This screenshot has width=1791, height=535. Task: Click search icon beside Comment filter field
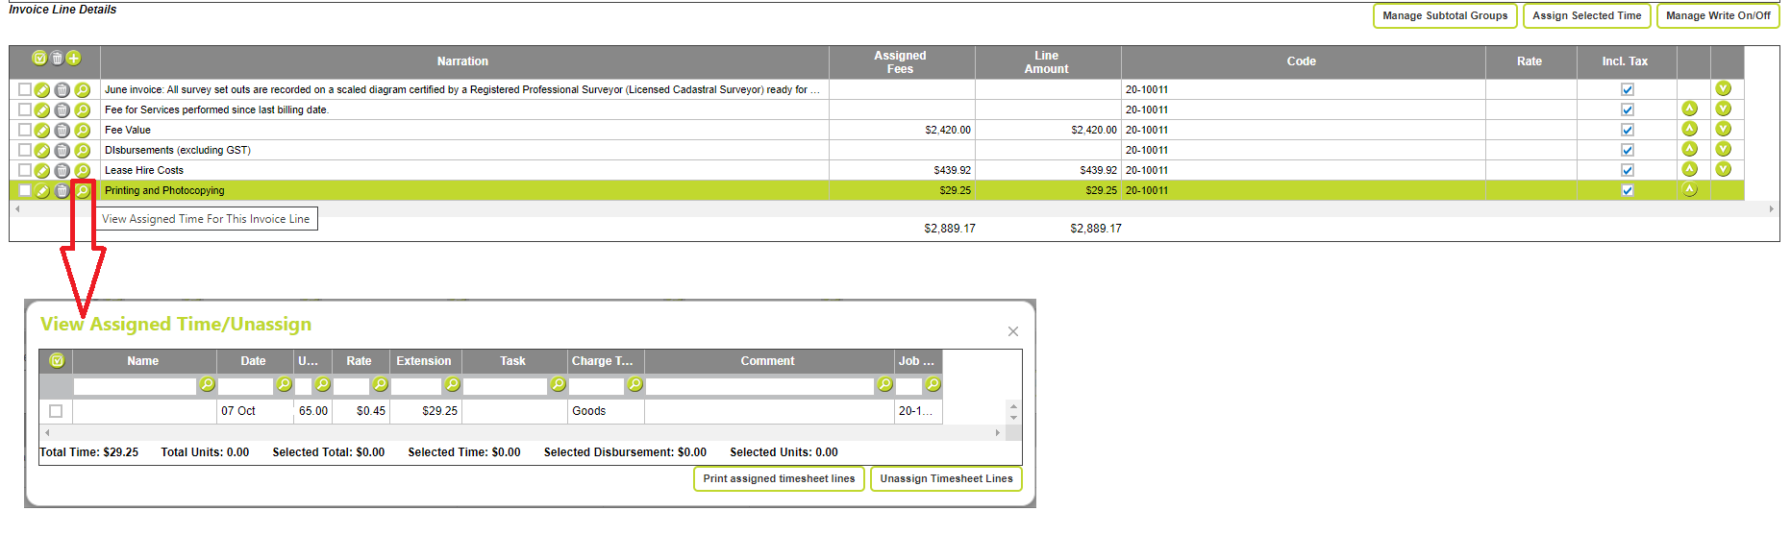884,385
